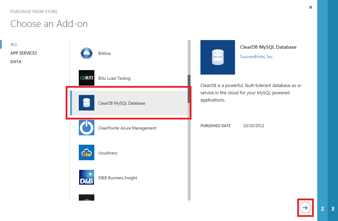Jump to step 3 of the wizard
This screenshot has width=338, height=221.
click(332, 209)
